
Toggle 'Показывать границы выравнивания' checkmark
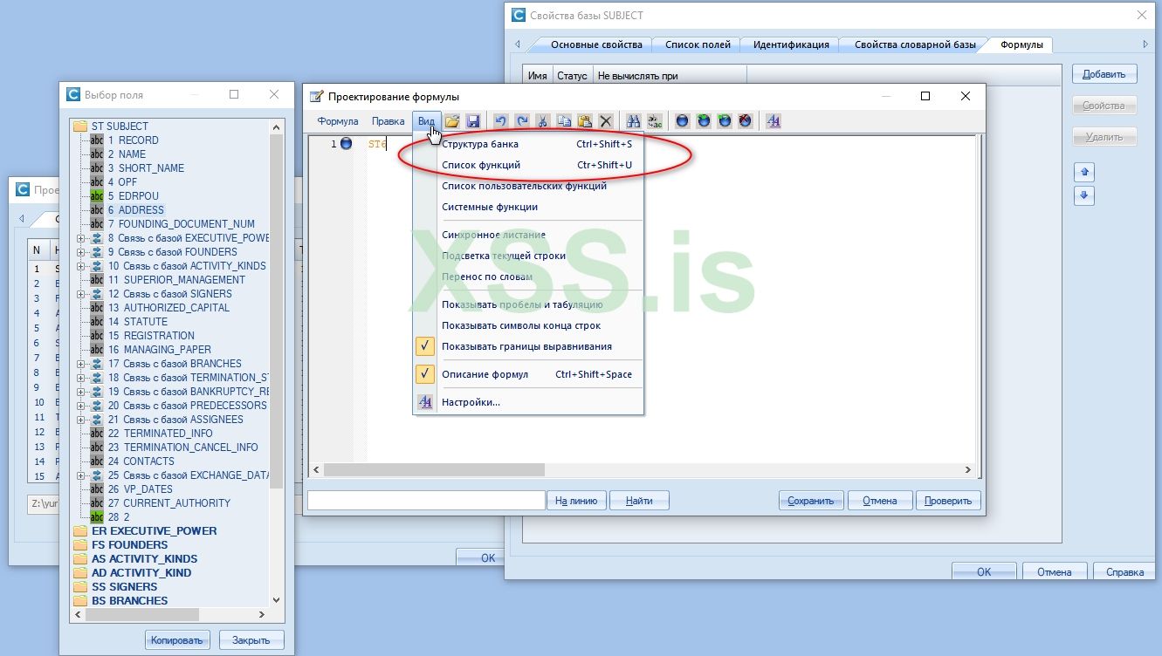[x=425, y=346]
